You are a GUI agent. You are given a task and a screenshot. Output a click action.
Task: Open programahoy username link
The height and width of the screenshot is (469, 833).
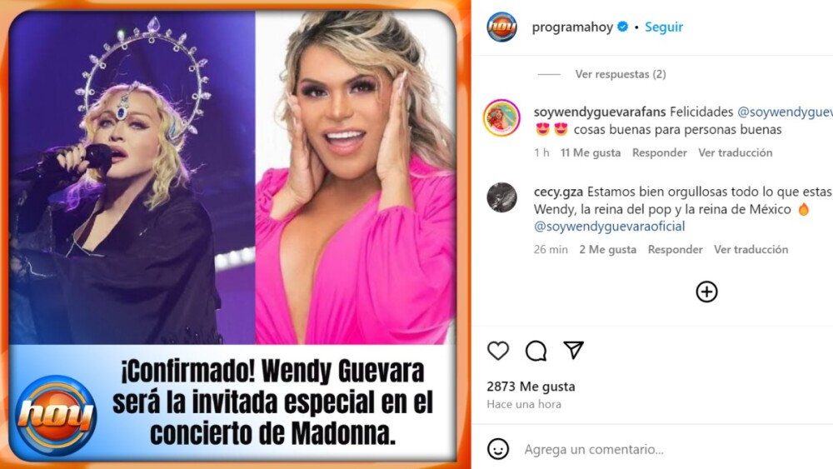(x=572, y=27)
